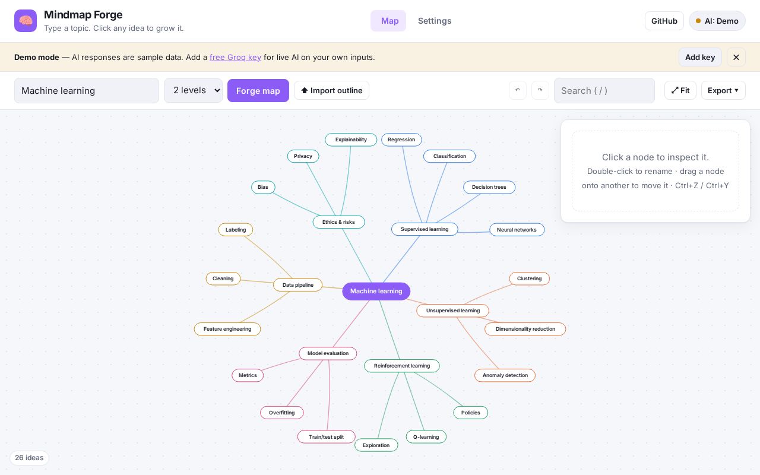This screenshot has height=475, width=760.
Task: Click Import outline button
Action: click(331, 90)
